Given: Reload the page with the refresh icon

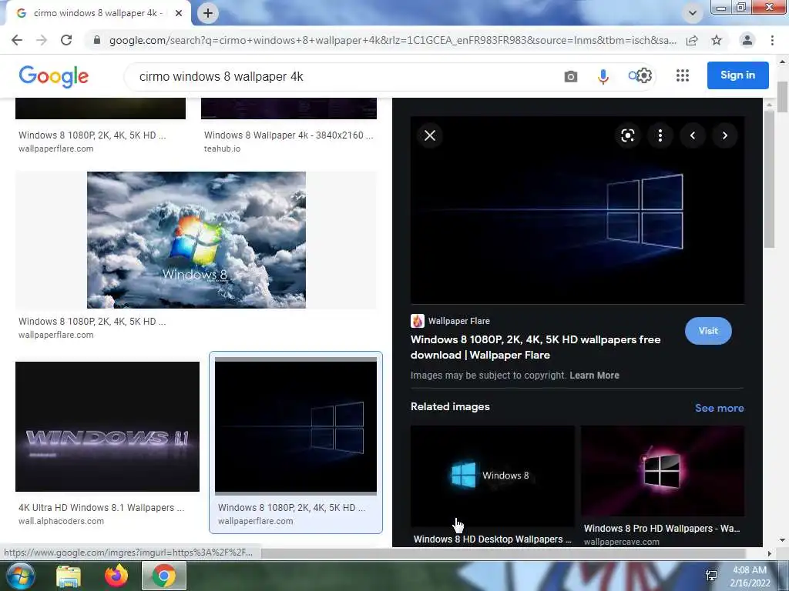Looking at the screenshot, I should click(66, 40).
